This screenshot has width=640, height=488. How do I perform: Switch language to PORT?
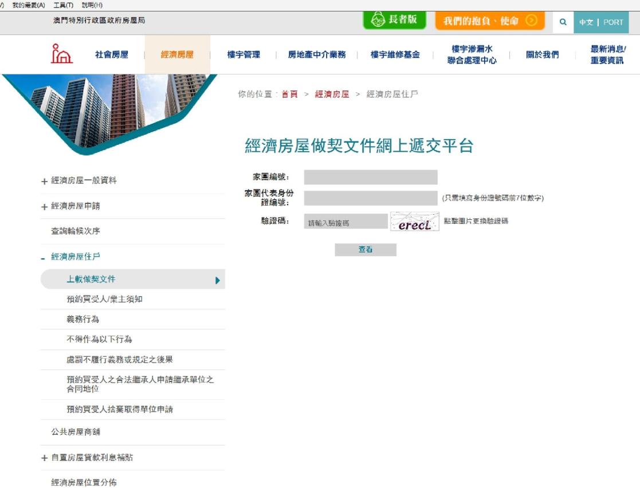click(x=612, y=22)
